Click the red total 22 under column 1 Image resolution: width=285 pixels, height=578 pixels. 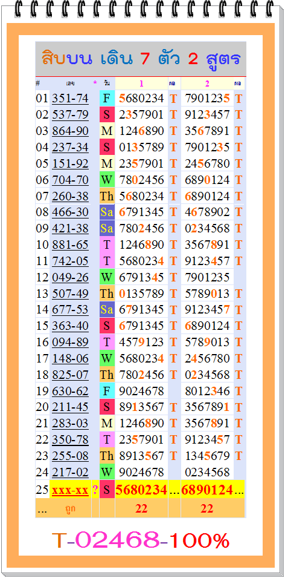141,508
